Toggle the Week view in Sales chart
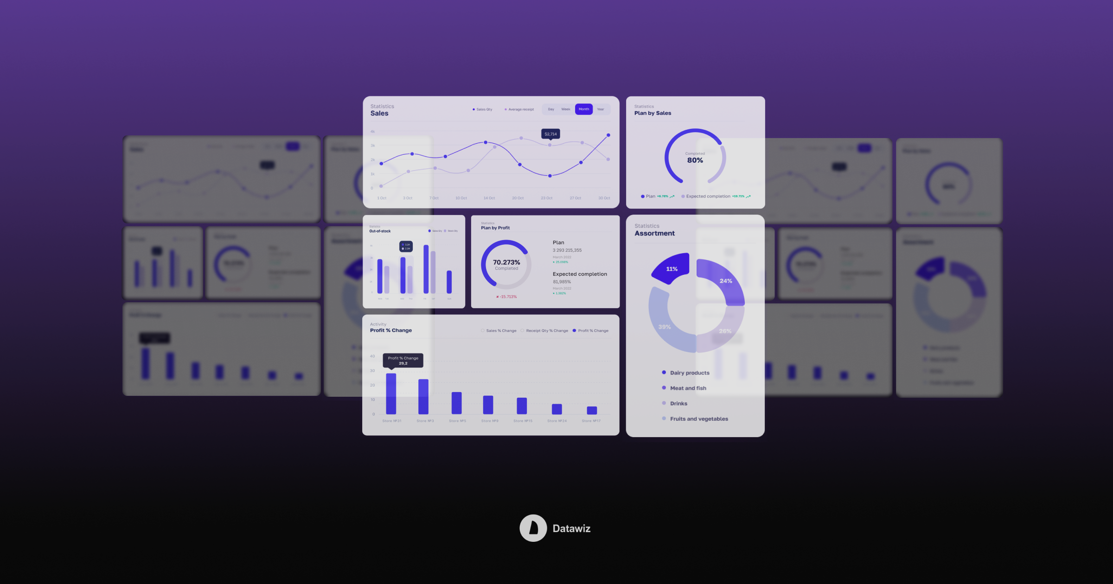 tap(566, 109)
